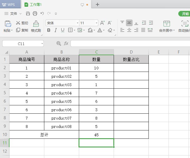Open font color dropdown arrow
The width and height of the screenshot is (190, 158).
click(104, 30)
